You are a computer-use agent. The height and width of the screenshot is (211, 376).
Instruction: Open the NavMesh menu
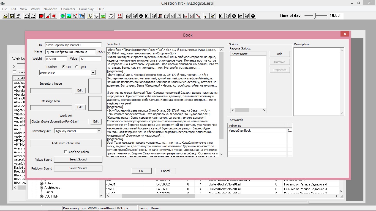point(50,9)
